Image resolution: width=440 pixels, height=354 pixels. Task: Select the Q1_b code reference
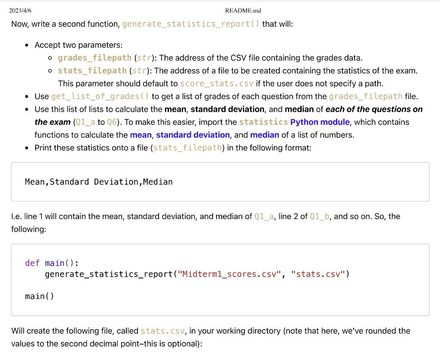(x=320, y=216)
